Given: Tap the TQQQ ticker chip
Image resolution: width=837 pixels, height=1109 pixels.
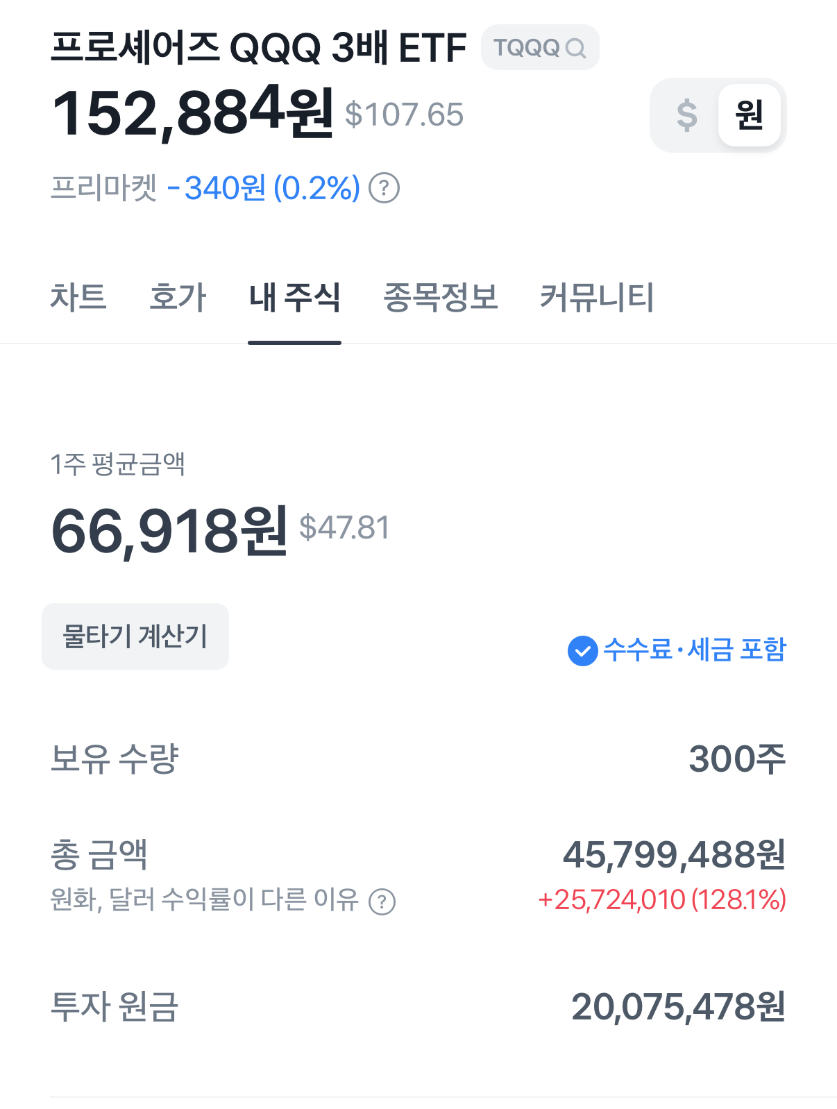Looking at the screenshot, I should coord(527,48).
